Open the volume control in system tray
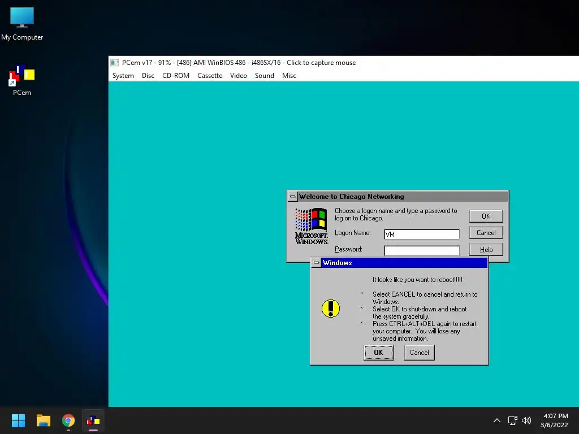Viewport: 579px width, 434px height. point(526,420)
